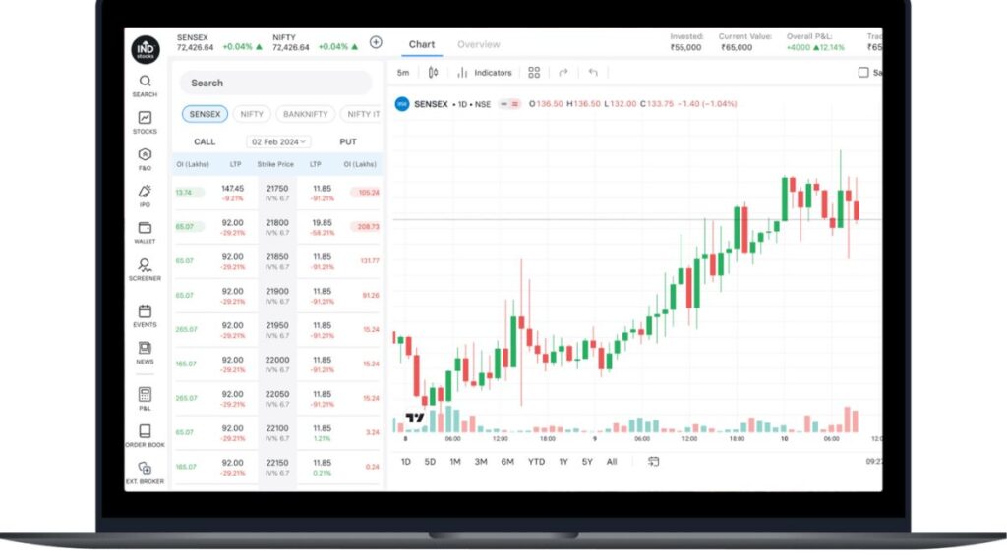Select the YTD time range

[536, 461]
